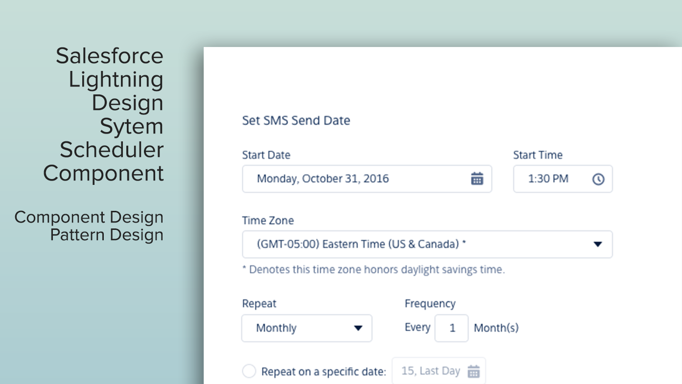
Task: Click the '15, Last Day' date field
Action: 439,371
